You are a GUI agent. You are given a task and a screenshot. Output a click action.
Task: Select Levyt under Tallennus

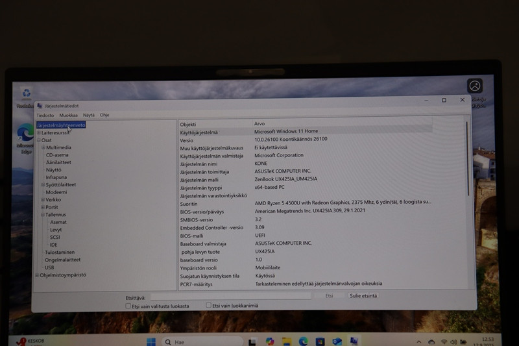click(56, 230)
